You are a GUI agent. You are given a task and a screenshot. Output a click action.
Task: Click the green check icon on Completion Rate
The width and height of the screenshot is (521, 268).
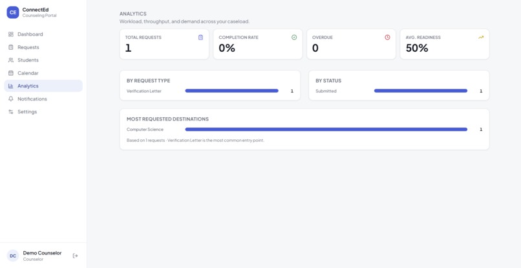point(294,38)
